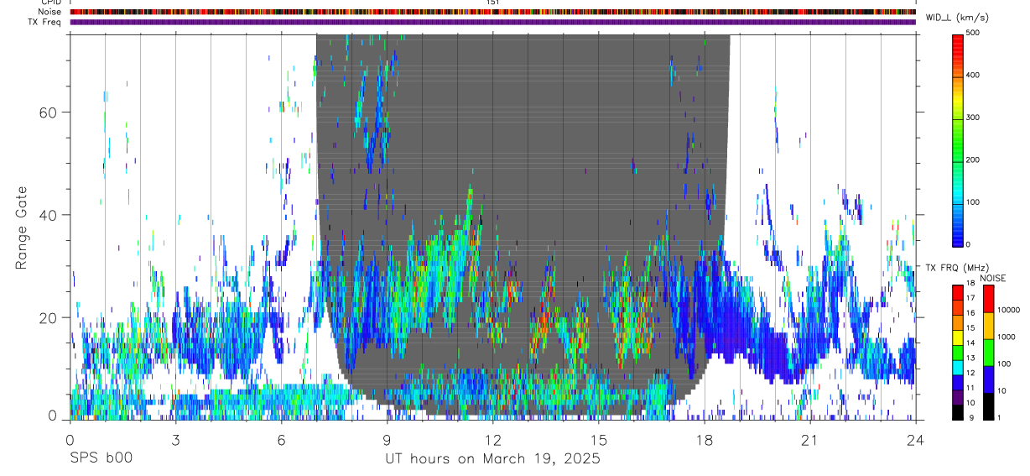Click the 300 tick on width colorbar

(x=972, y=118)
